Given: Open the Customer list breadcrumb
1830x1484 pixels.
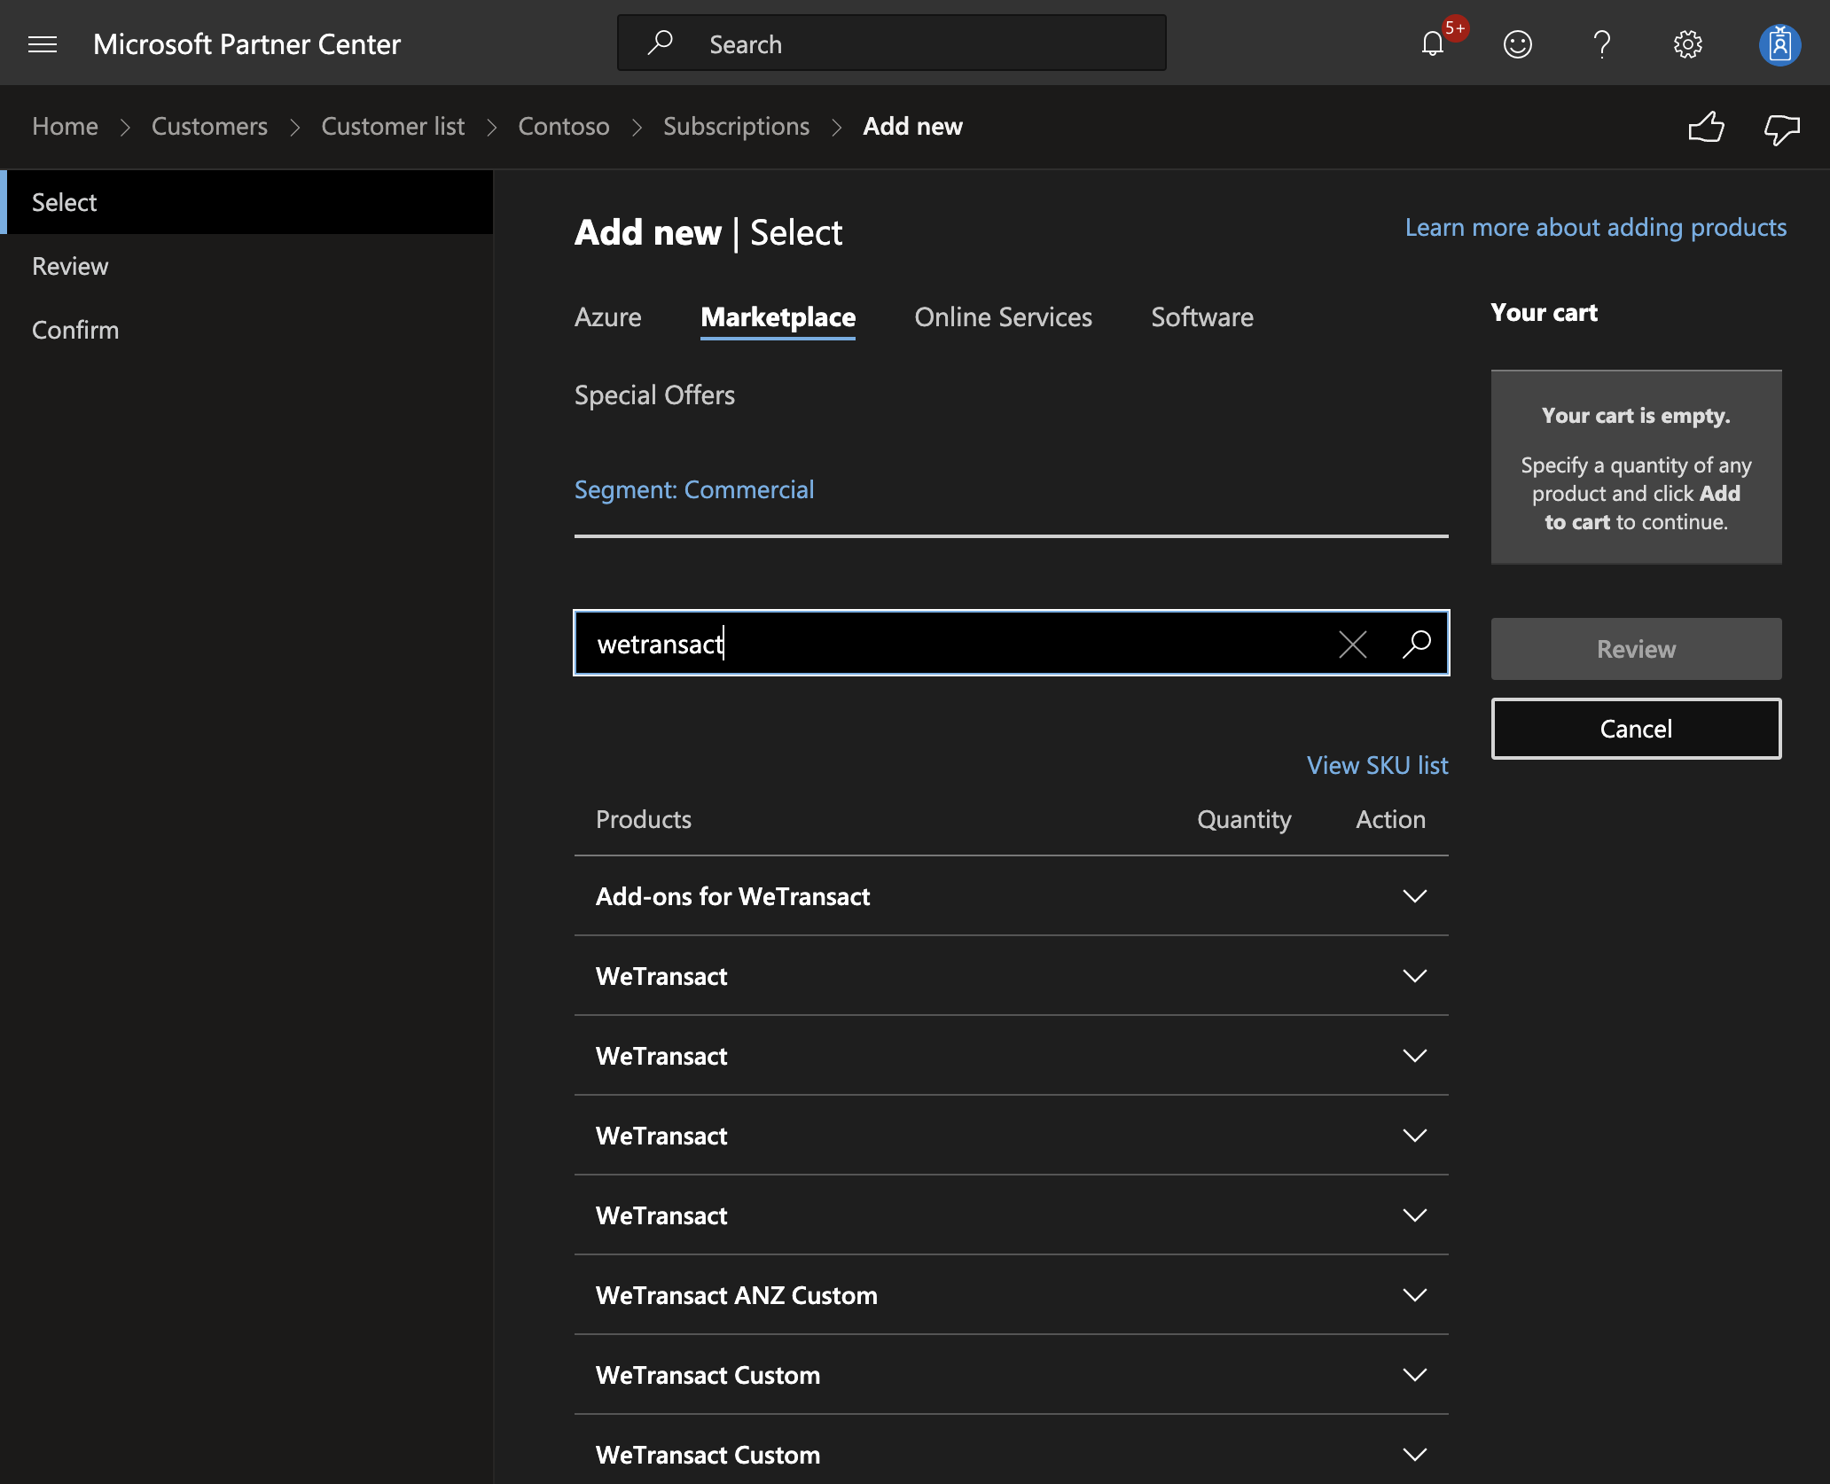Looking at the screenshot, I should coord(393,127).
